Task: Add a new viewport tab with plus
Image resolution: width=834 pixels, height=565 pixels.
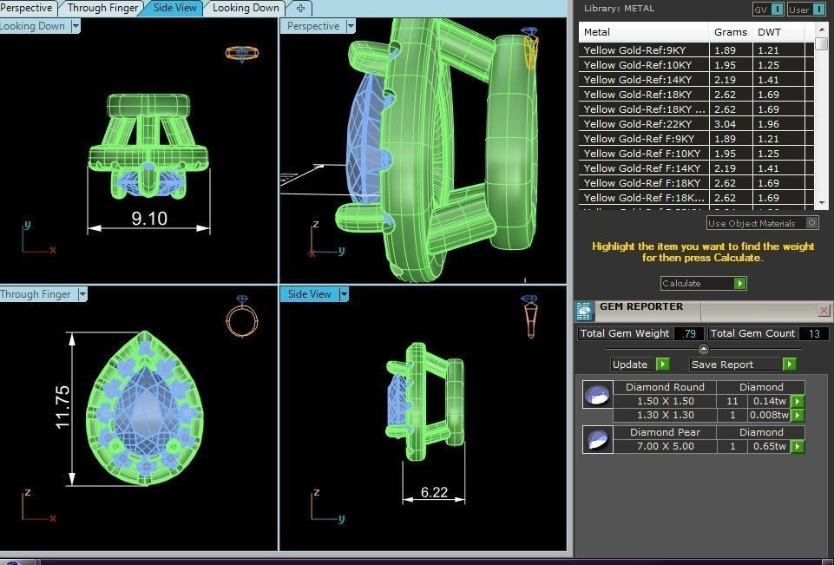Action: tap(300, 8)
